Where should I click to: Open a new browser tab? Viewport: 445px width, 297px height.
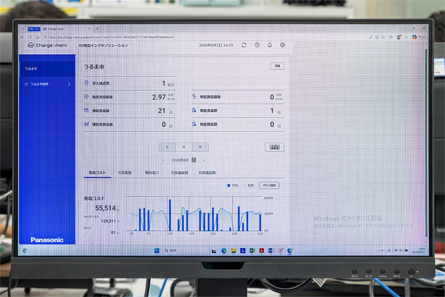point(97,29)
